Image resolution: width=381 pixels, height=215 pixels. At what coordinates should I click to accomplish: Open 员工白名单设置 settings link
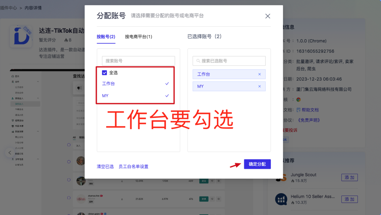[x=133, y=166]
